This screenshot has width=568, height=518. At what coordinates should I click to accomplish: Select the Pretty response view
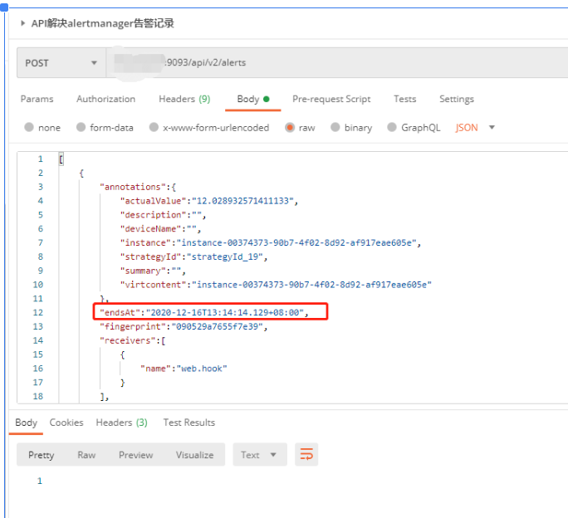point(41,455)
